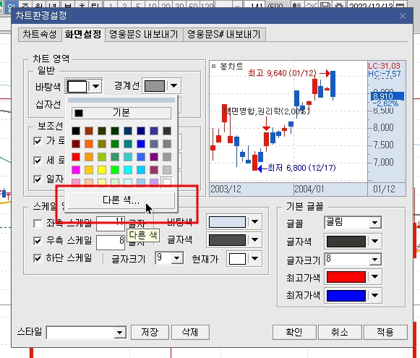Expand the scale 글자크기 9 dropdown
Screen dimensions: 420x358
177,258
